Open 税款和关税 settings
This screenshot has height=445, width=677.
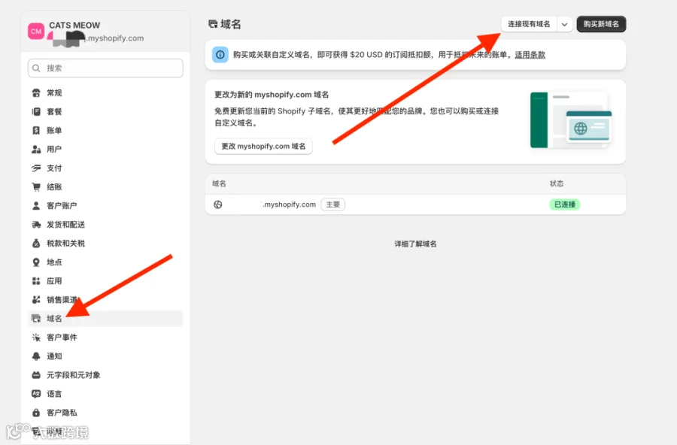pyautogui.click(x=105, y=244)
